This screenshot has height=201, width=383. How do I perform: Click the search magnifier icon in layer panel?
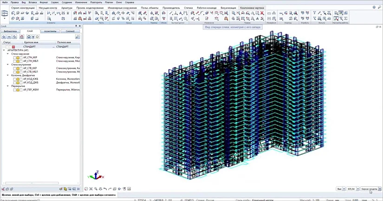(x=78, y=37)
